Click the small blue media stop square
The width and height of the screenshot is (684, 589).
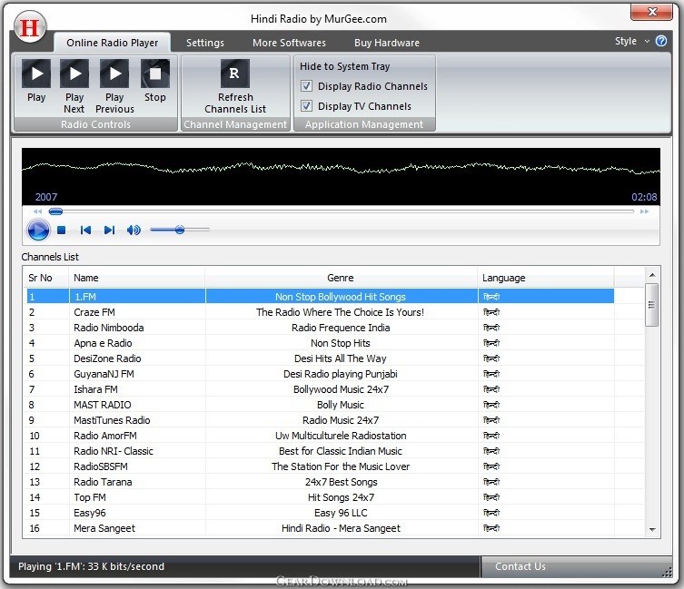[62, 230]
